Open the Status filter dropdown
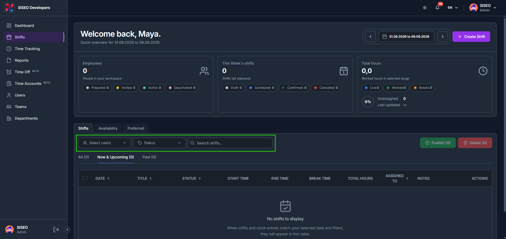 point(160,143)
